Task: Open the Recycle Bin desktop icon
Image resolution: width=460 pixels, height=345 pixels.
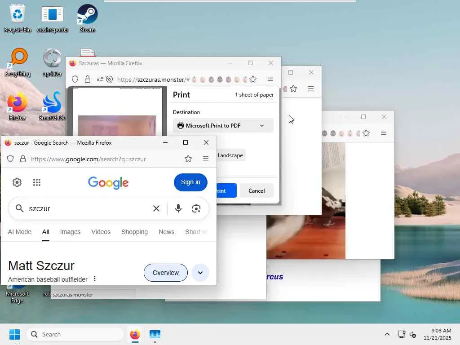Action: [x=18, y=18]
